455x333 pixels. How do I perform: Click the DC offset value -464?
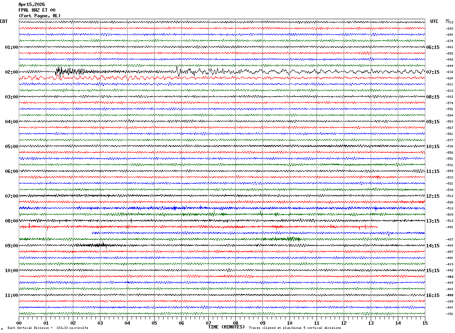[x=449, y=246]
